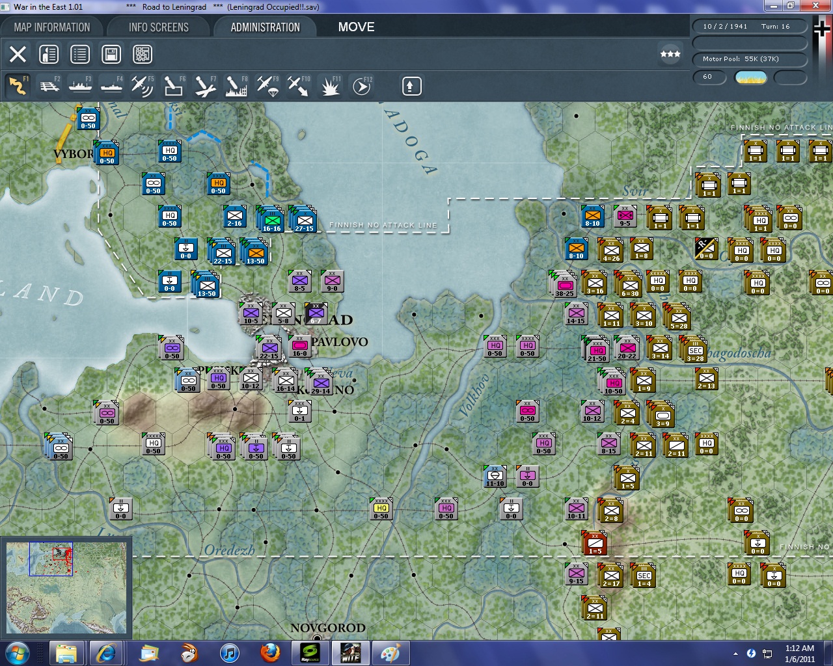Open Firefox from the taskbar
The width and height of the screenshot is (833, 666).
coord(270,653)
